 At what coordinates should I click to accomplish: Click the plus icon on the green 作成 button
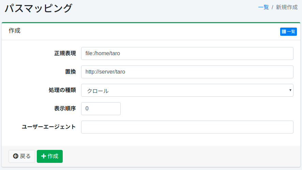coord(44,156)
